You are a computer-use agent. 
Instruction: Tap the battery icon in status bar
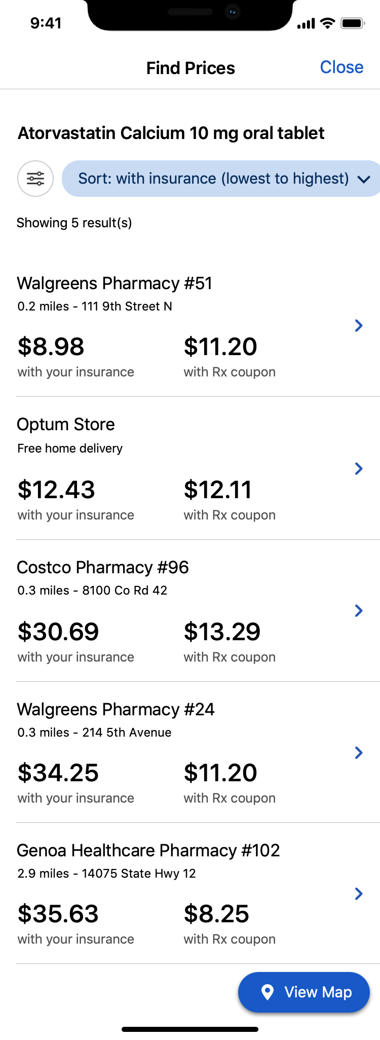click(353, 23)
